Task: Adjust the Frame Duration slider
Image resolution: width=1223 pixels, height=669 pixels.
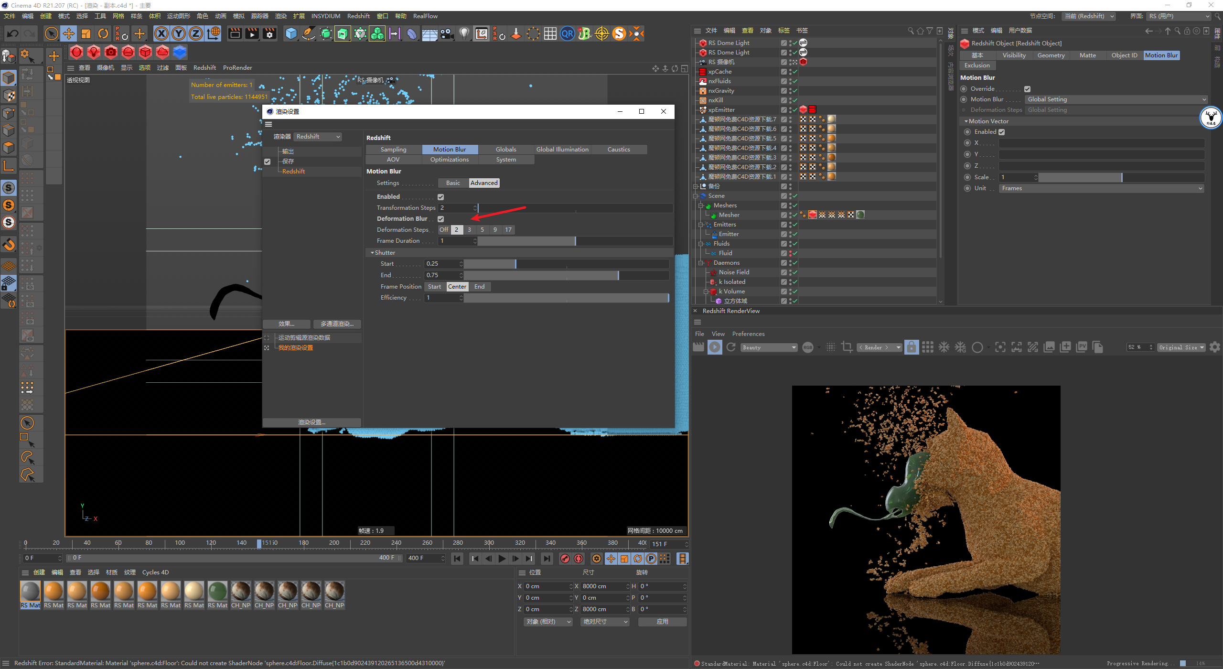Action: click(575, 241)
